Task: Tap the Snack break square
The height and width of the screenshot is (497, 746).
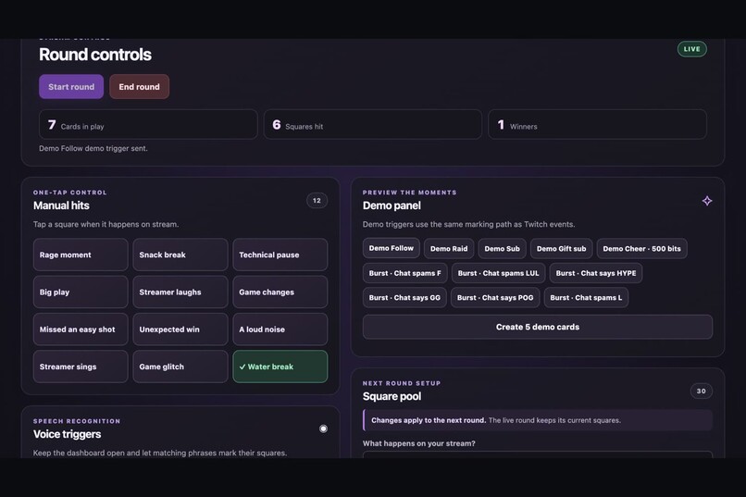Action: [180, 255]
